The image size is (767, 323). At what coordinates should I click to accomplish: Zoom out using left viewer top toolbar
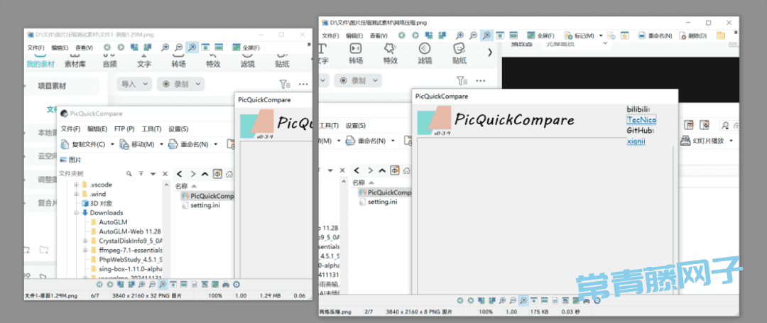point(179,48)
